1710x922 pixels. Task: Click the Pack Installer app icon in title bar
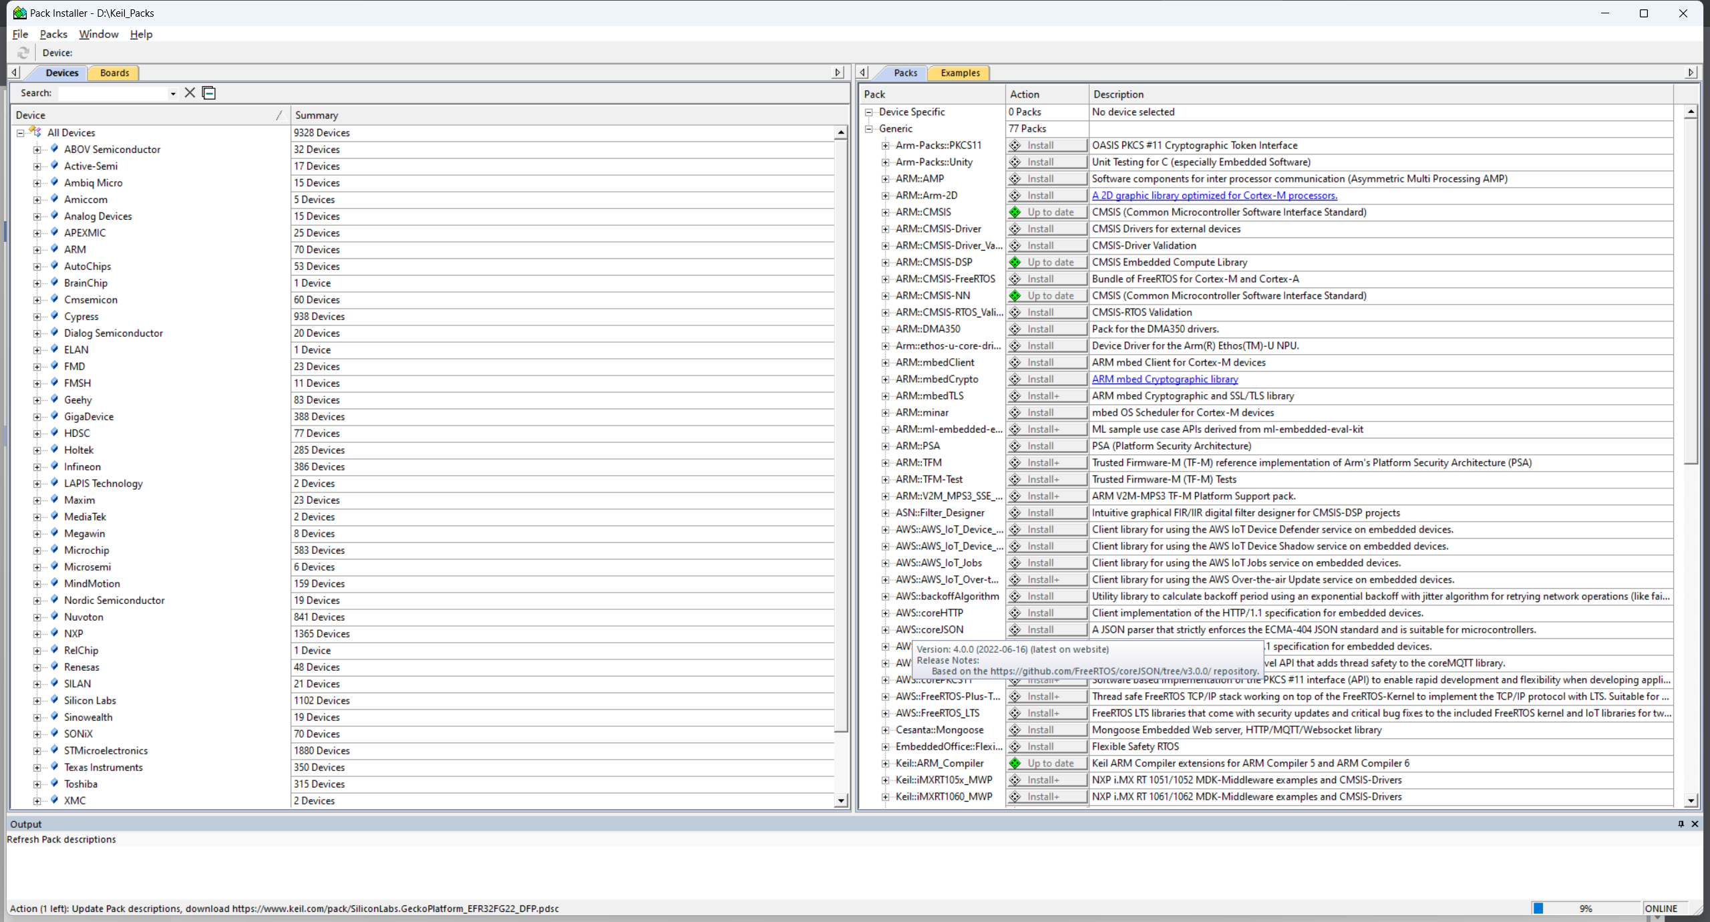(20, 13)
